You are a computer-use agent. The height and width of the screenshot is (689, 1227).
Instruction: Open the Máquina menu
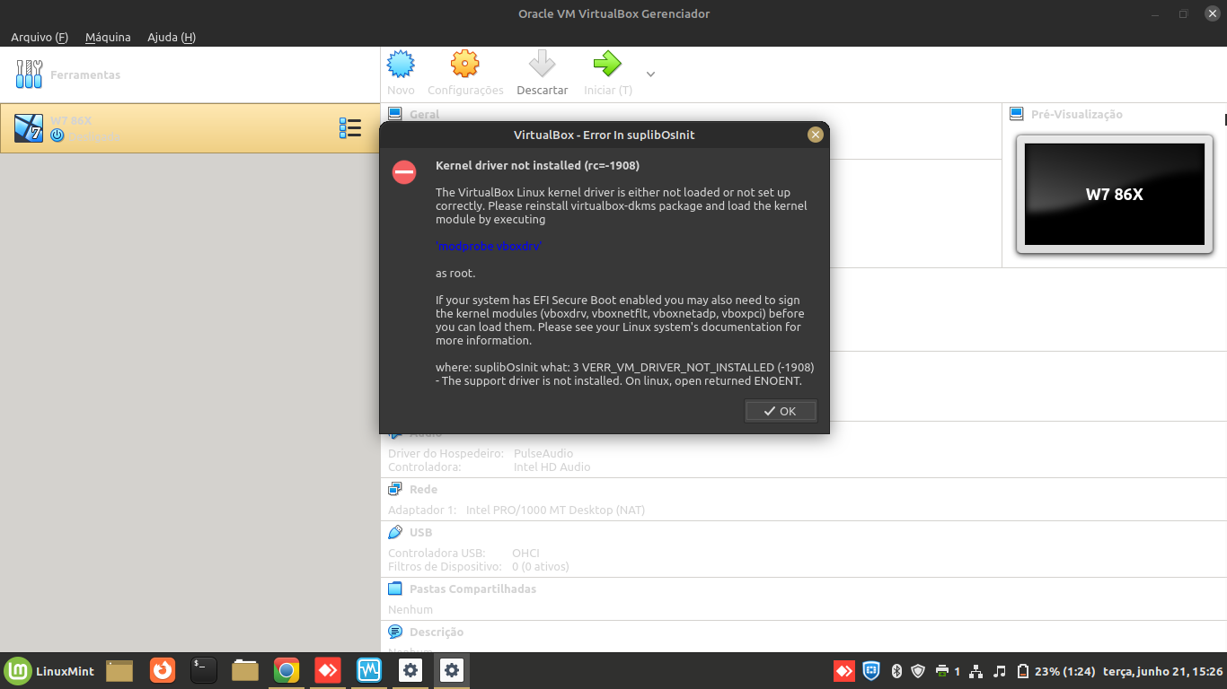pos(108,37)
